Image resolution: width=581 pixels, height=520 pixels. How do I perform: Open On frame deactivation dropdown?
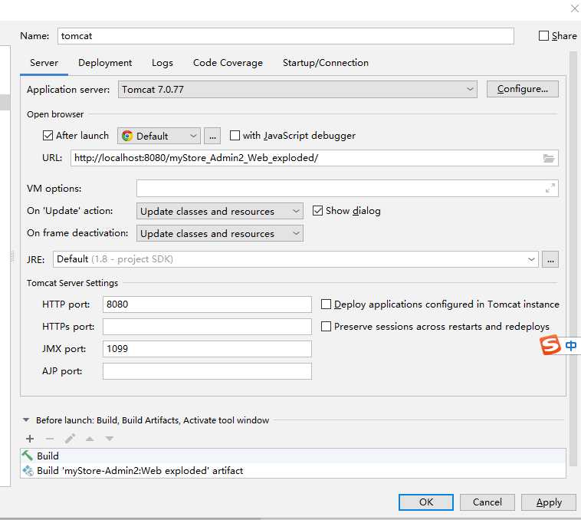(220, 233)
